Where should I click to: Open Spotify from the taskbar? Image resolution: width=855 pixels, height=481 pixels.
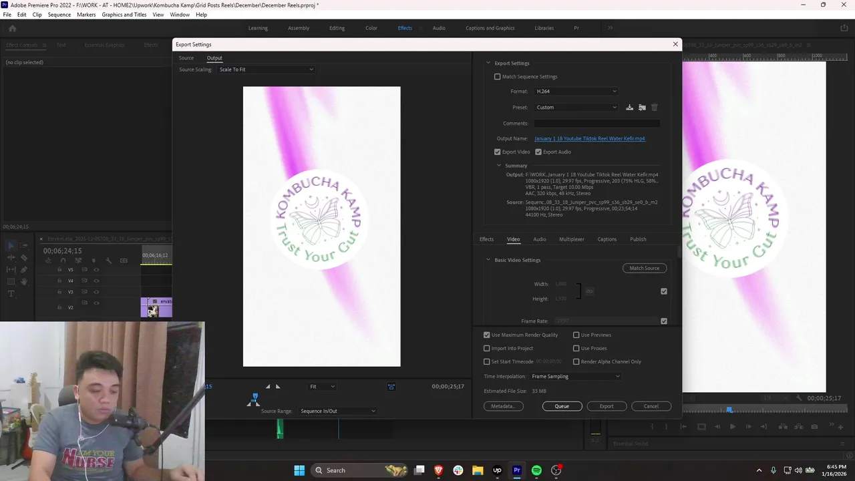coord(536,470)
